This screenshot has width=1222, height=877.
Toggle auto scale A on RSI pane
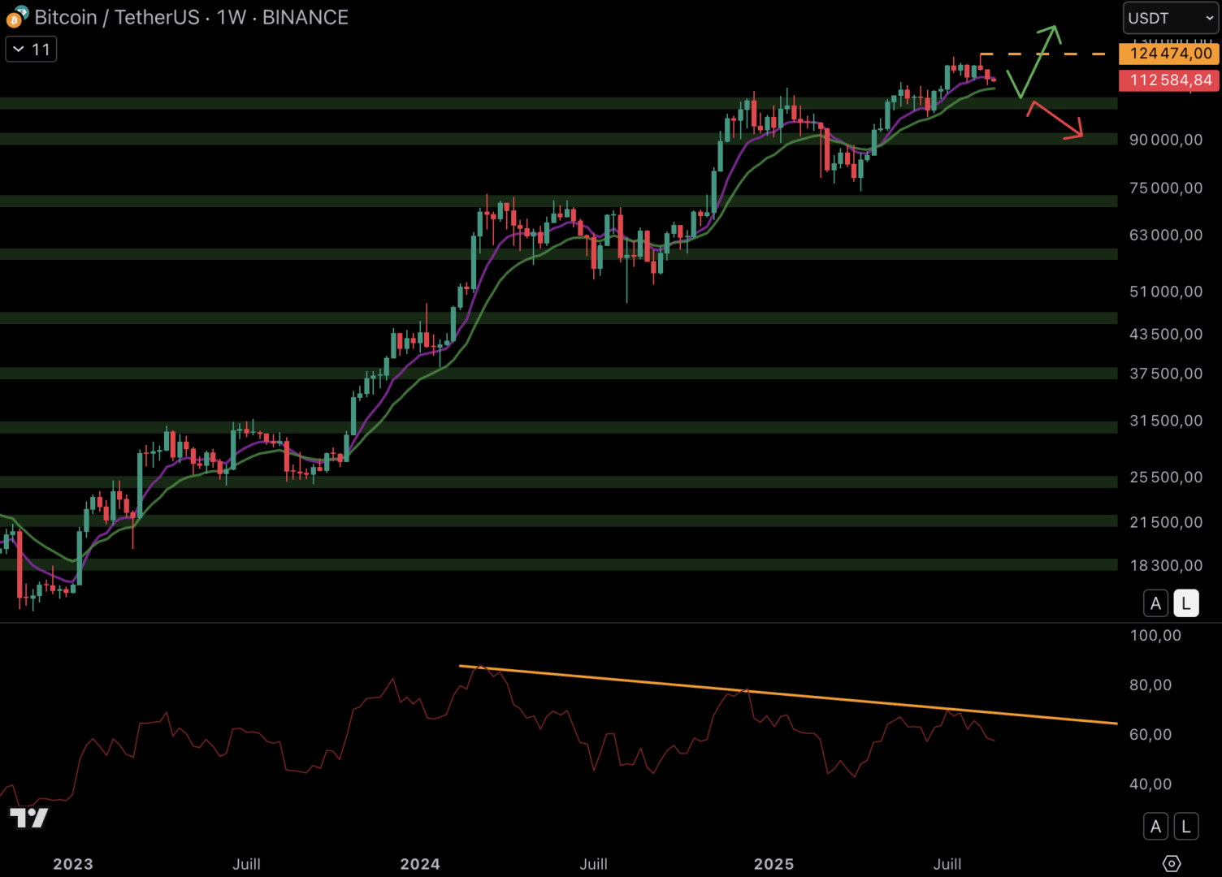pos(1155,827)
